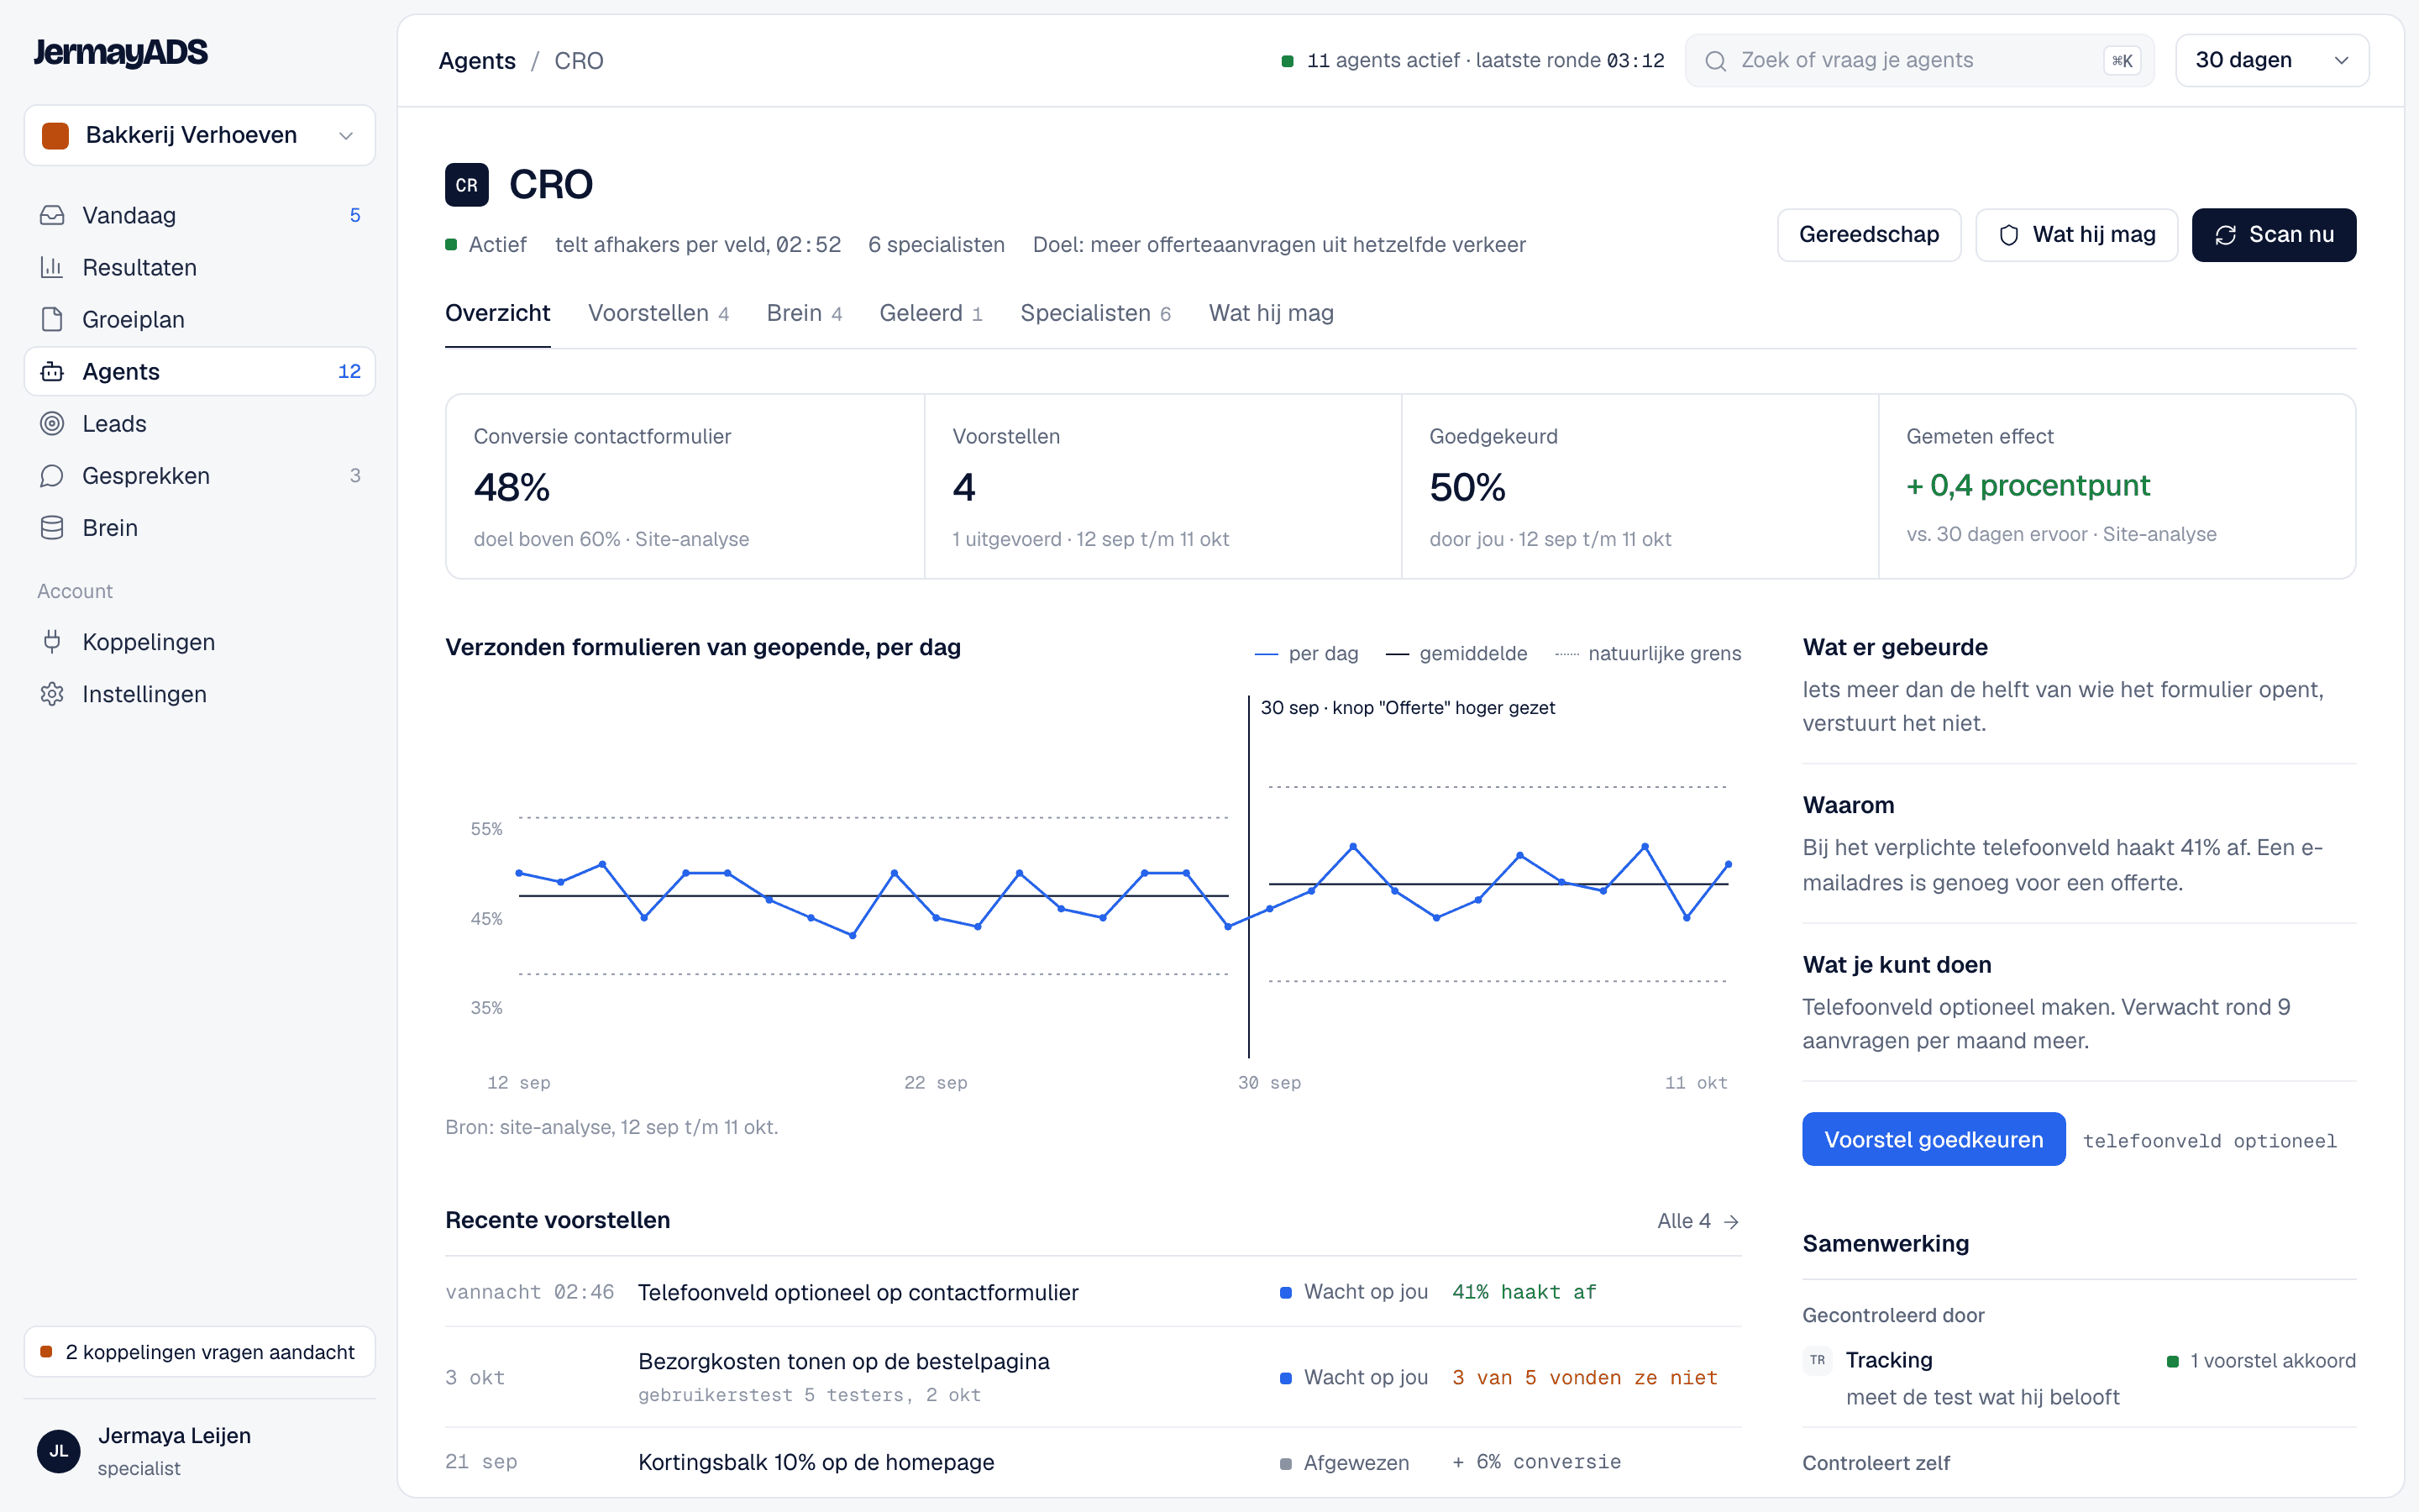Screen dimensions: 2419x1512
Task: Click the Afgewezen status label
Action: [x=1345, y=1462]
